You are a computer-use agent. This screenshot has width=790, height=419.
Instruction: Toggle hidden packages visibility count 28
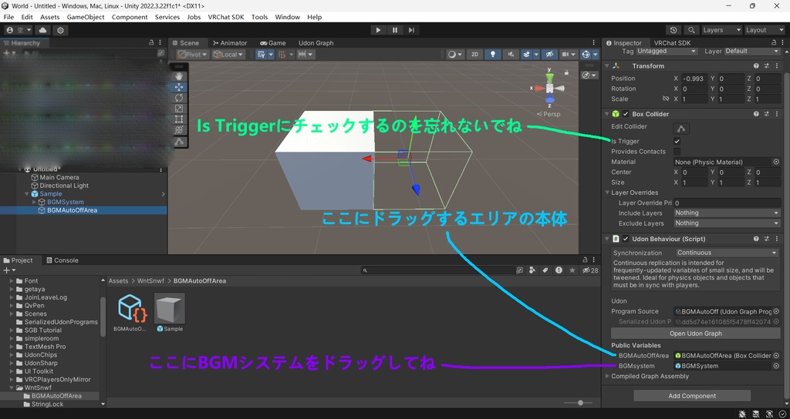(x=590, y=270)
